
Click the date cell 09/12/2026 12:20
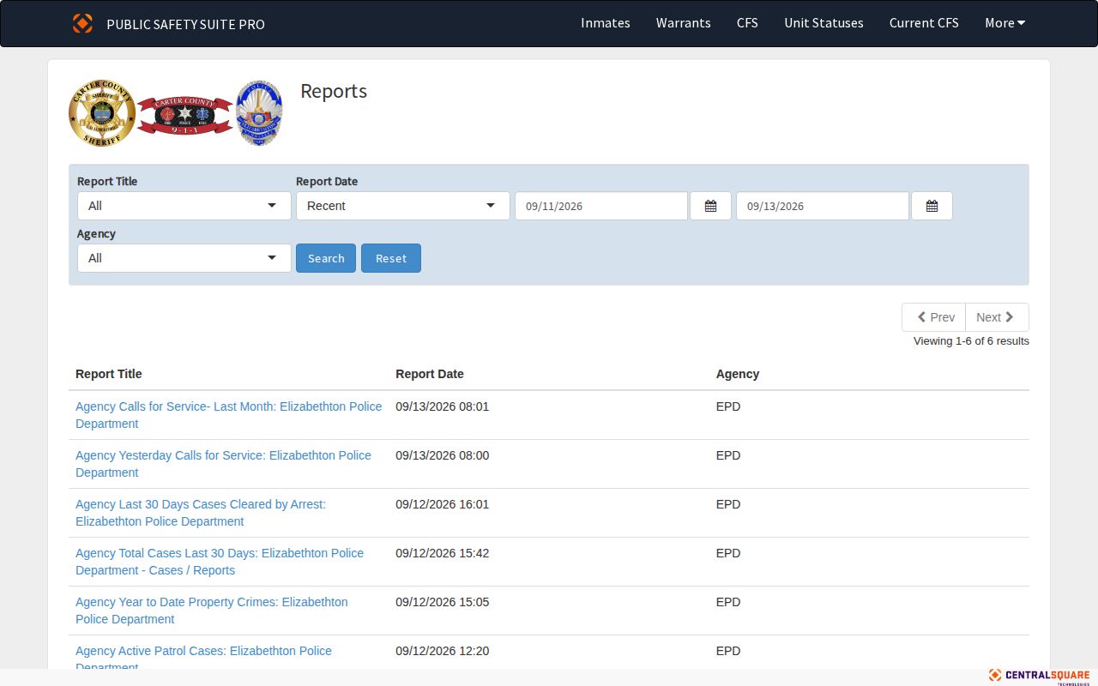[x=443, y=651]
